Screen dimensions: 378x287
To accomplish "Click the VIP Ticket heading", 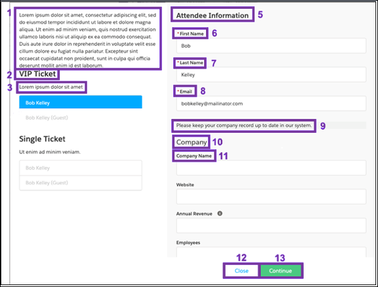I will (x=39, y=75).
